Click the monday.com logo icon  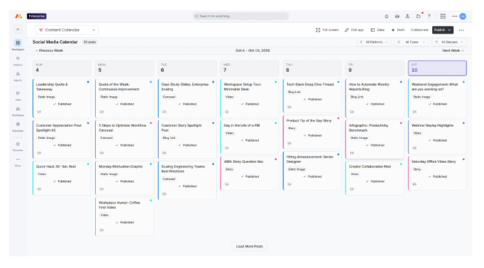click(19, 16)
